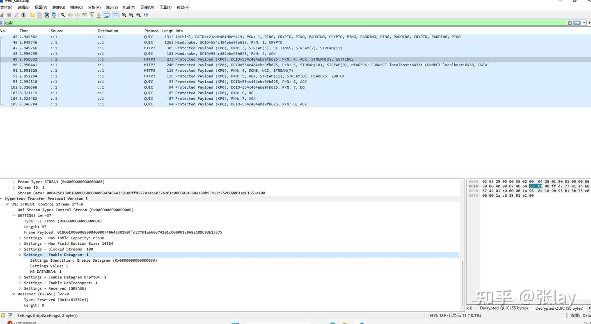Image resolution: width=591 pixels, height=324 pixels.
Task: Expand Settings - Blocked Streams: 100
Action: pyautogui.click(x=20, y=249)
